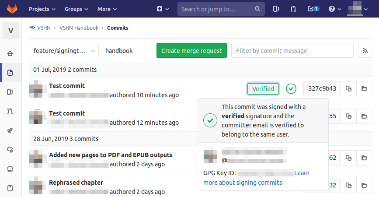Open the Help menu question mark
The width and height of the screenshot is (379, 197).
tap(335, 9)
